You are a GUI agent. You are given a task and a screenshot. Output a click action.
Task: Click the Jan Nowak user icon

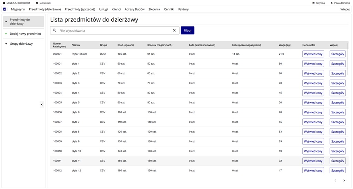37,3
